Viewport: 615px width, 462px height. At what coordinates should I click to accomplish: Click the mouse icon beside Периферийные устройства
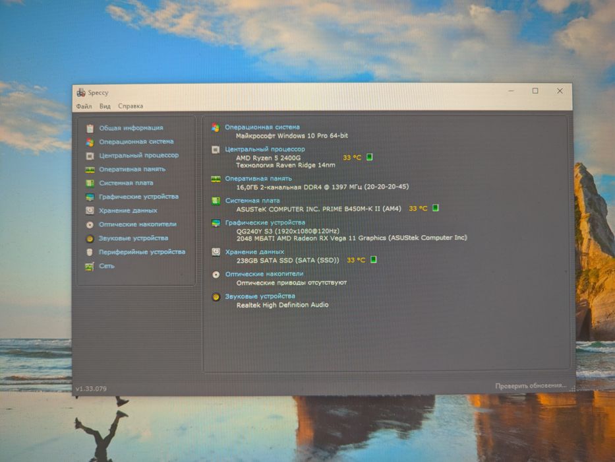(90, 252)
